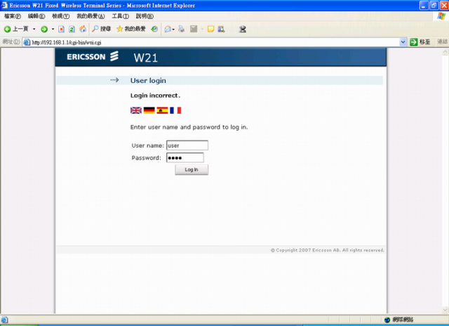Open the 檔案 (File) menu
Image resolution: width=449 pixels, height=326 pixels.
coord(13,16)
